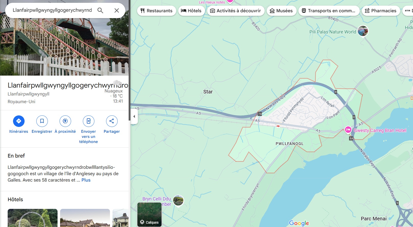
Task: Click the Llanfairpwllgwyngyll subtitle text
Action: [28, 94]
